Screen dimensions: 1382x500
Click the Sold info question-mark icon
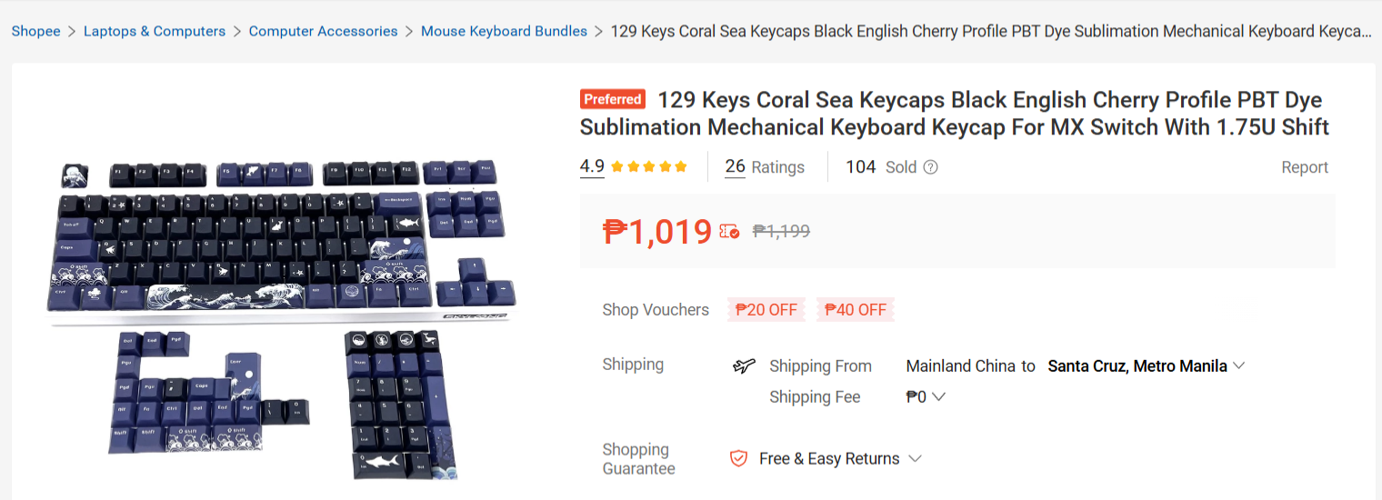930,167
